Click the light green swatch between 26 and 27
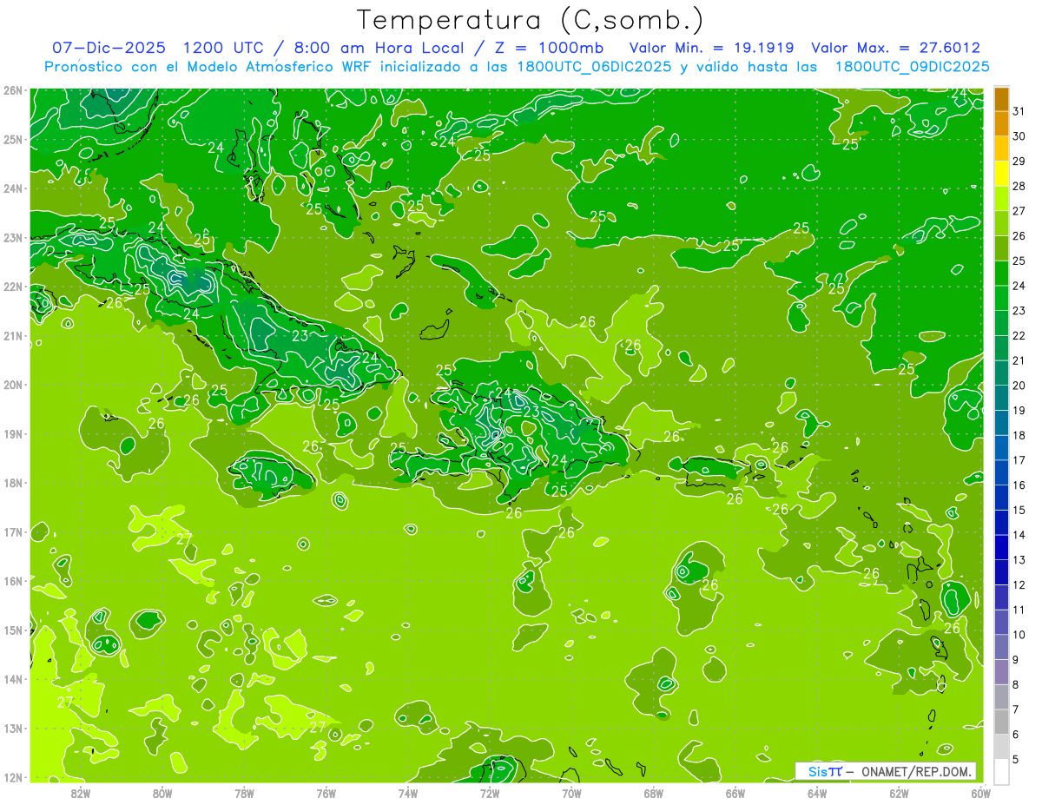 point(1001,224)
